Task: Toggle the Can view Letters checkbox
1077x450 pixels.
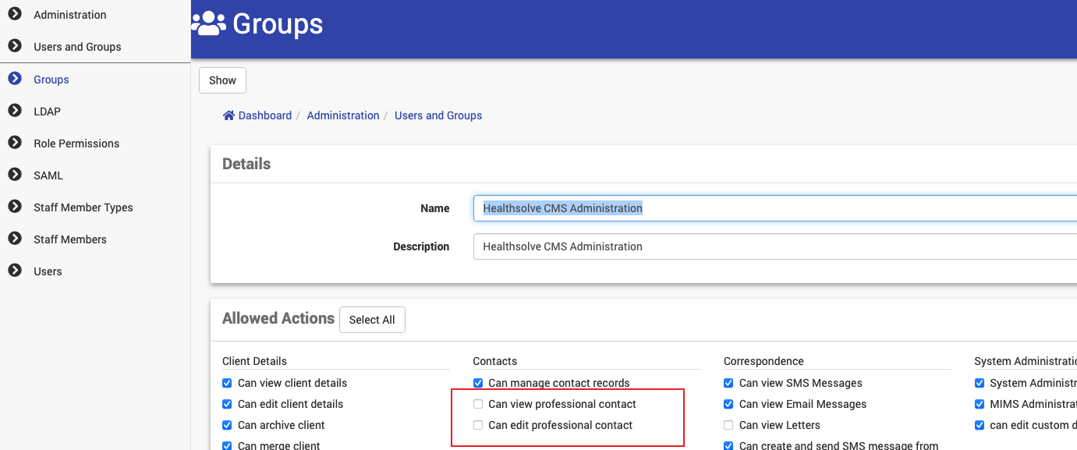Action: [728, 425]
